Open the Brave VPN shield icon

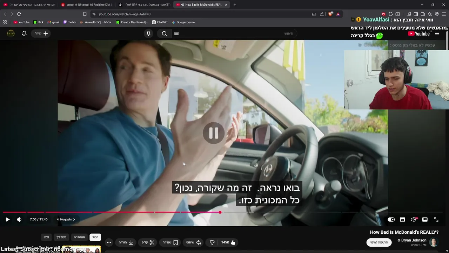coord(437,14)
